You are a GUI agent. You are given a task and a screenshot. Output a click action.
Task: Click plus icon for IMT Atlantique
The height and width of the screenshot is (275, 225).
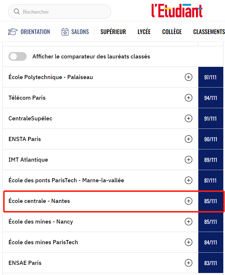pyautogui.click(x=188, y=160)
